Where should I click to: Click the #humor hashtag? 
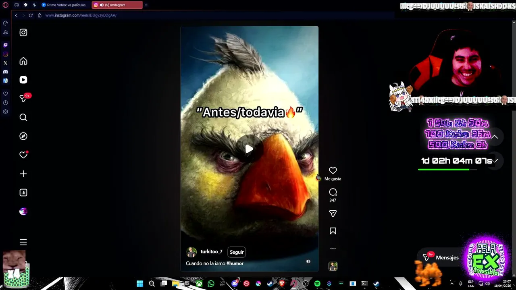tap(235, 263)
